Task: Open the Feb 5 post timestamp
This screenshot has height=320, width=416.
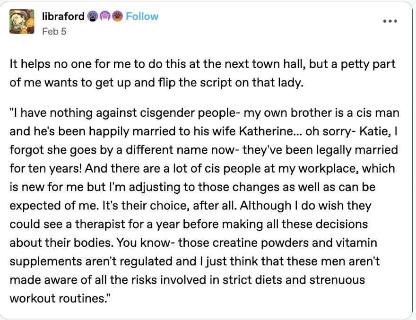Action: (x=54, y=31)
